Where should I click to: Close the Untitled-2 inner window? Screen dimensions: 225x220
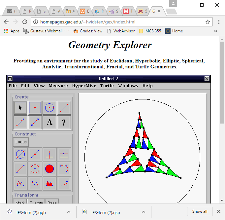[207, 79]
